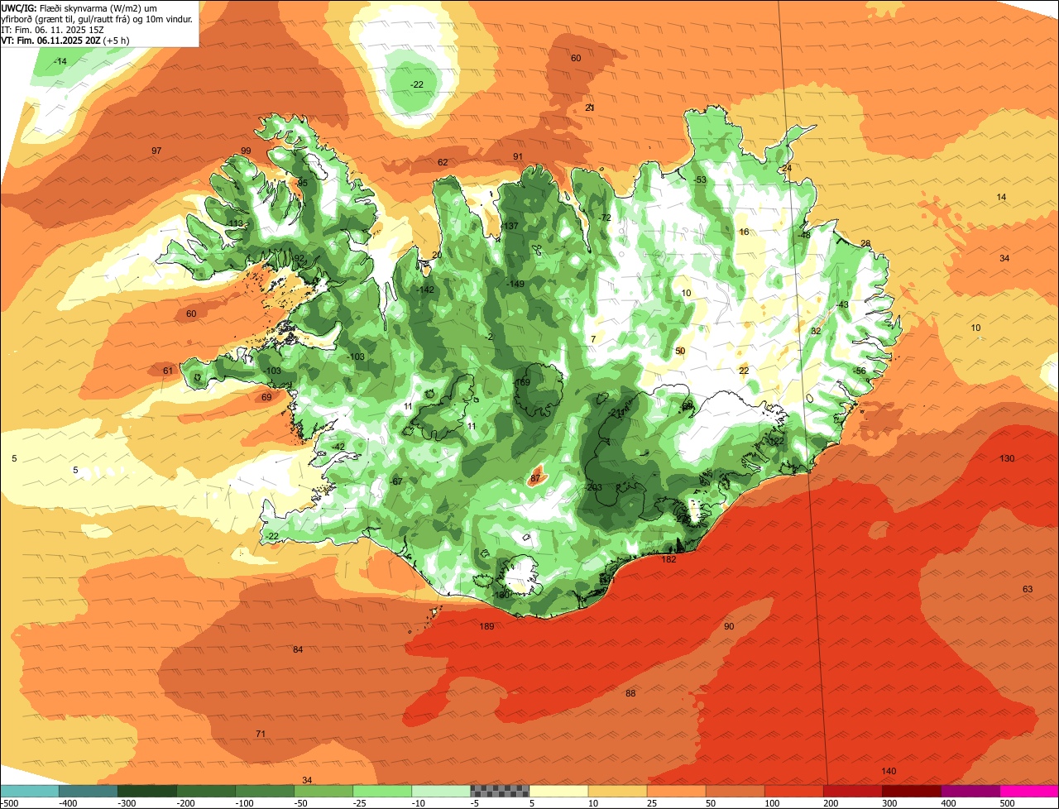This screenshot has width=1059, height=809.
Task: Pick the 300 to 400 dark red legend swatch
Action: pos(911,791)
